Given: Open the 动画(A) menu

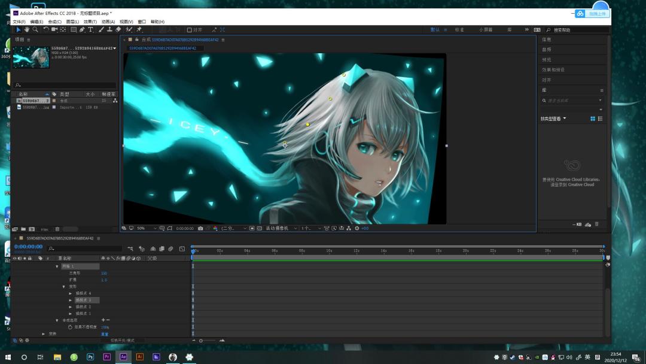Looking at the screenshot, I should 108,22.
